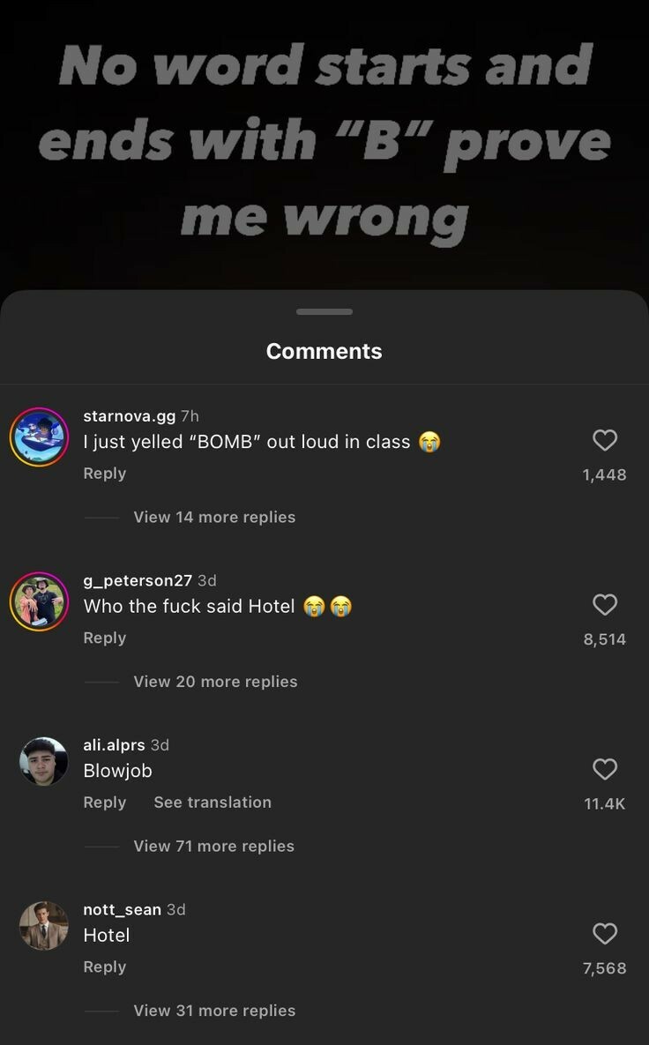The height and width of the screenshot is (1045, 649).
Task: Grab the comments sheet drag handle
Action: [324, 312]
